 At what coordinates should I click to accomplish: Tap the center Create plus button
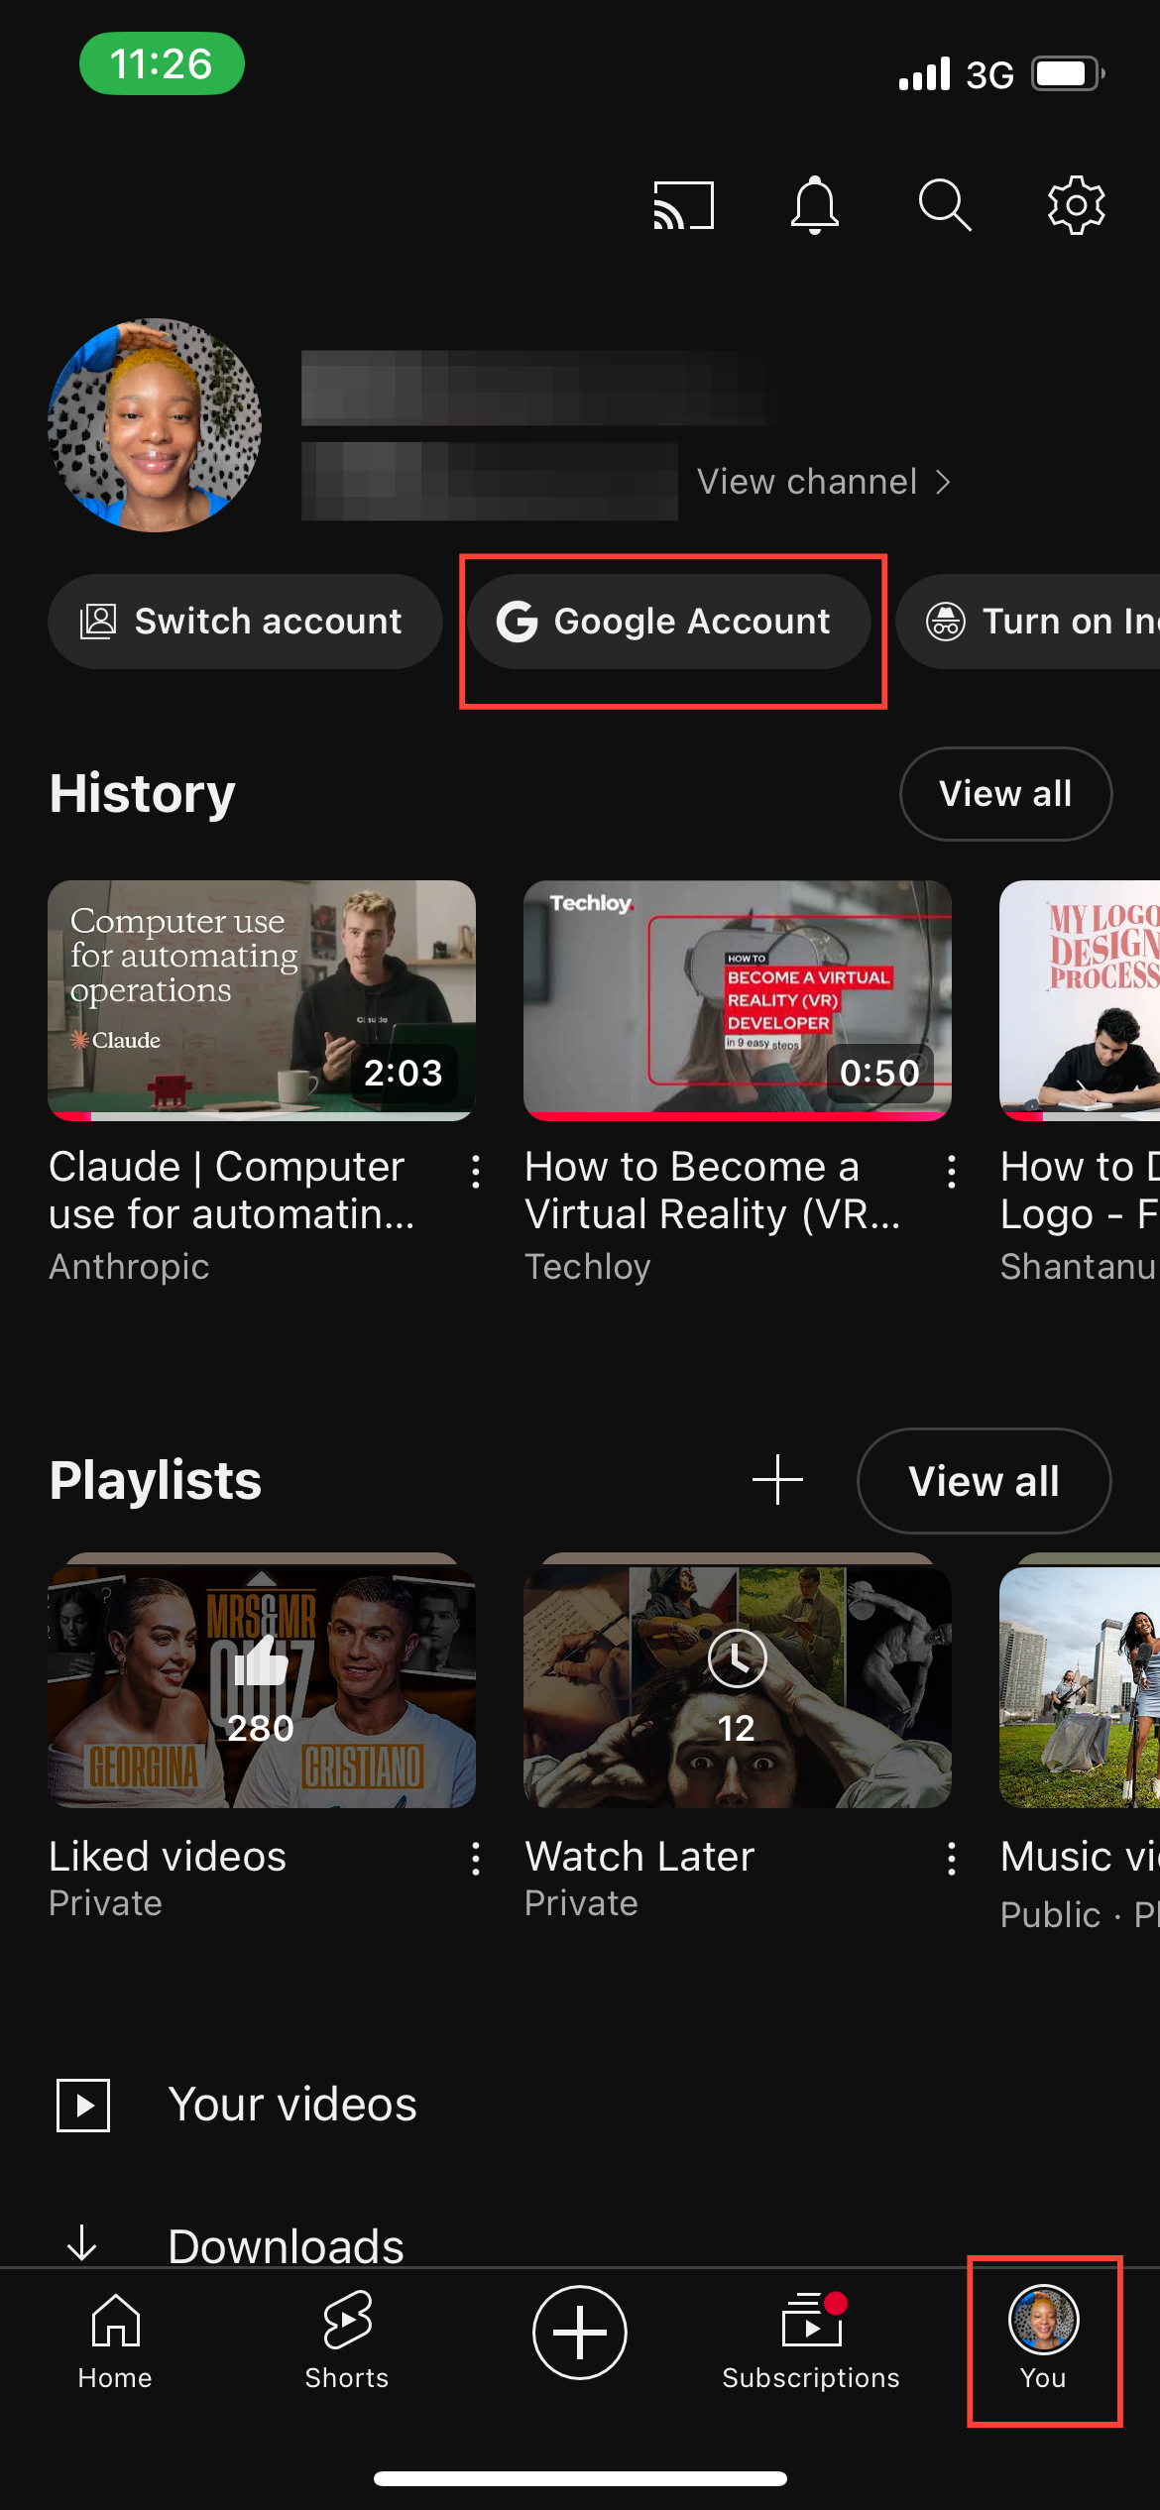[x=580, y=2333]
